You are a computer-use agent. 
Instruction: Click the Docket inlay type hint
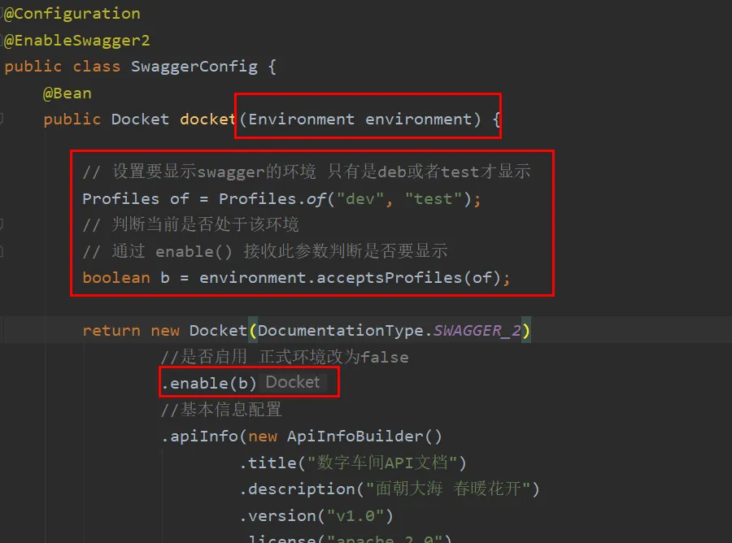pyautogui.click(x=293, y=383)
